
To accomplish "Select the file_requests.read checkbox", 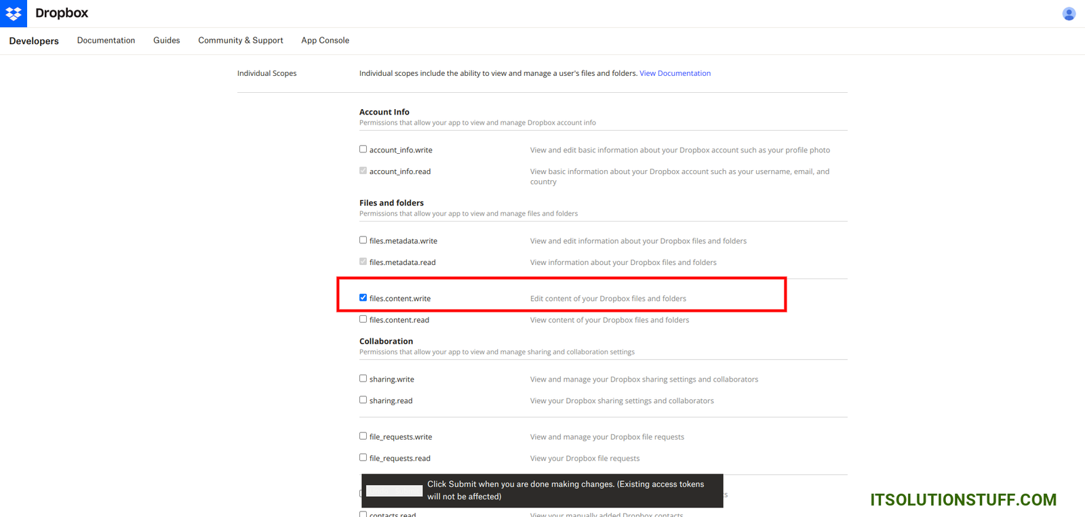I will [363, 457].
